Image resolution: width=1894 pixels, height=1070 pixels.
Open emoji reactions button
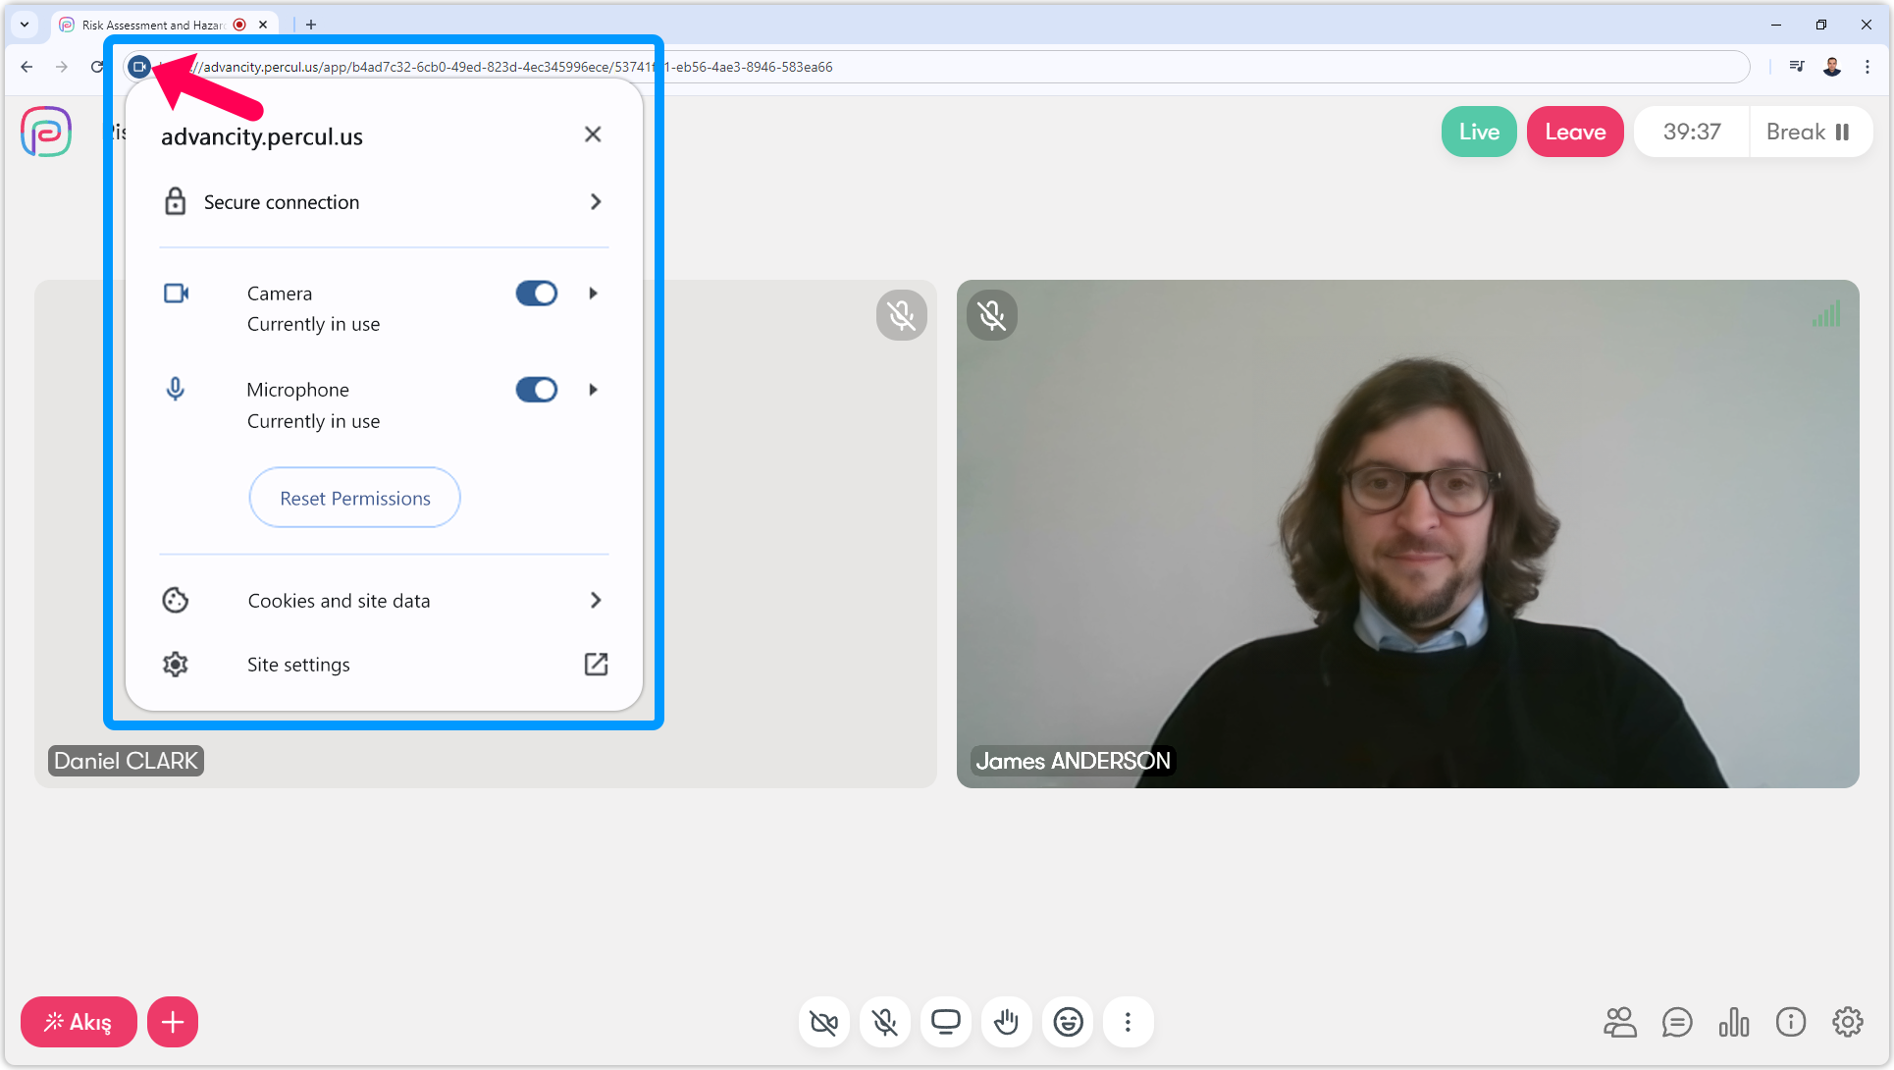(1068, 1022)
